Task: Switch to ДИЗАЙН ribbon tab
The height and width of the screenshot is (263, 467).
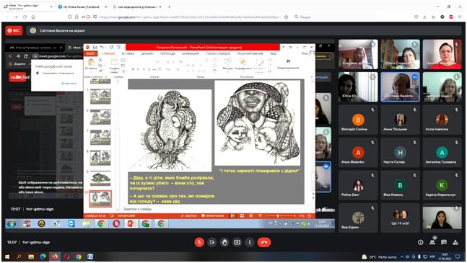Action: [x=147, y=54]
